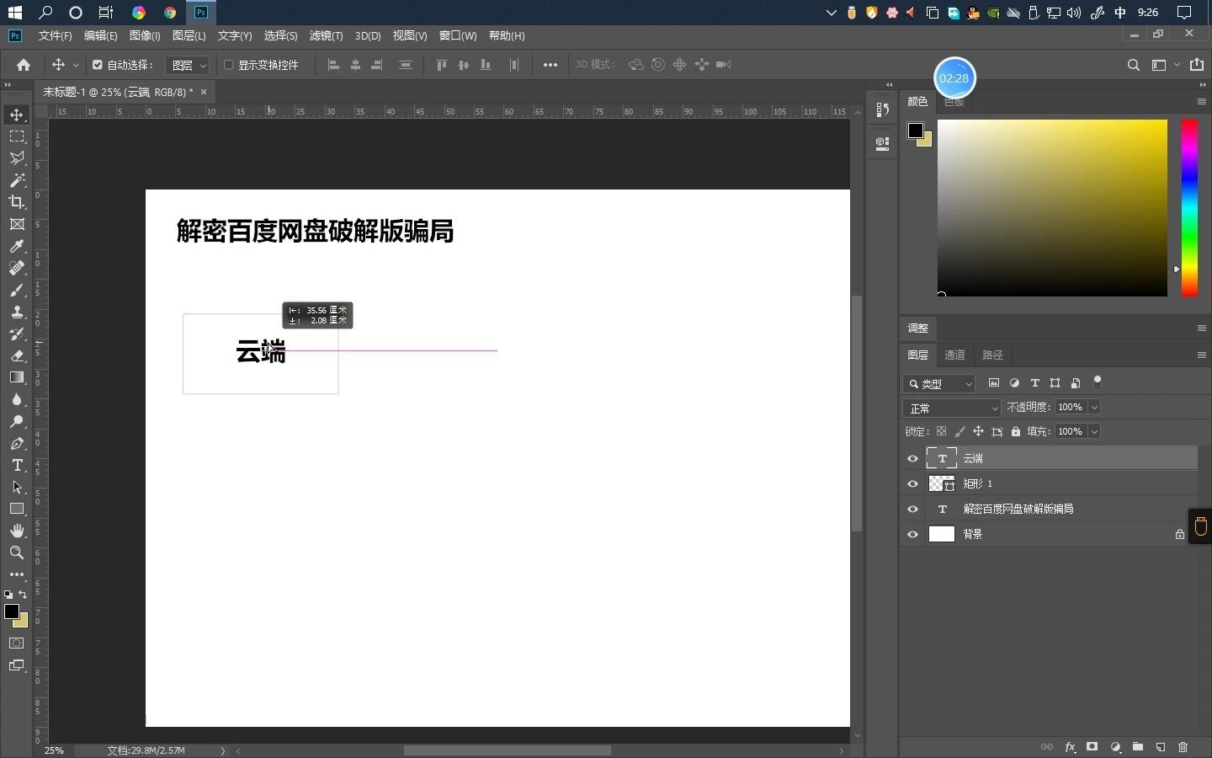Open the 文件(F) menu
This screenshot has width=1212, height=758.
pyautogui.click(x=55, y=35)
